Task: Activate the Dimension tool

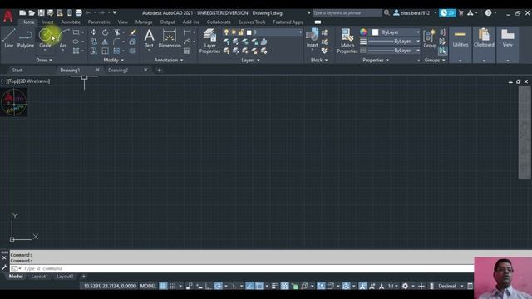Action: coord(170,38)
